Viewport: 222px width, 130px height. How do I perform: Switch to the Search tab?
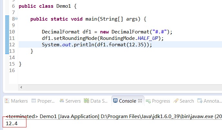coord(184,101)
